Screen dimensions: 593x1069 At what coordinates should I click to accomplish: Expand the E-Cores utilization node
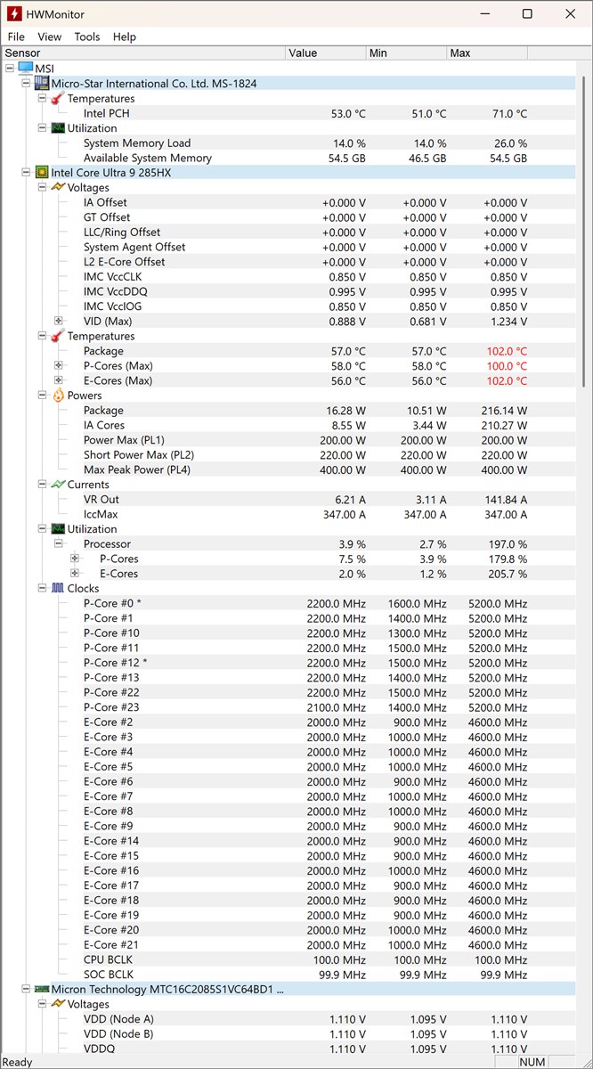(x=75, y=574)
